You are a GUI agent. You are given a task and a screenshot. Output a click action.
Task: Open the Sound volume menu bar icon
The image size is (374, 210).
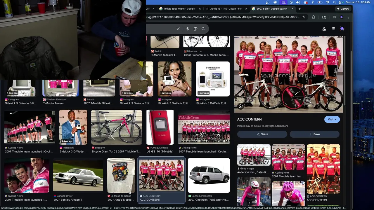(298, 2)
